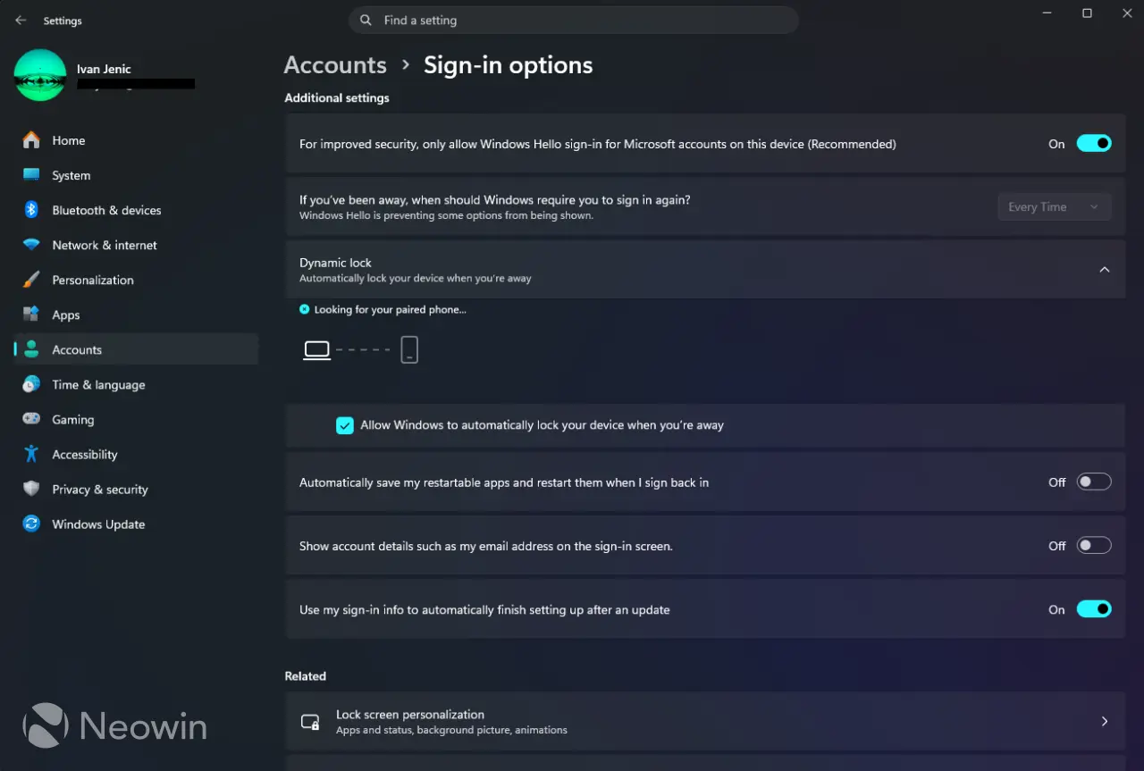1144x771 pixels.
Task: Click the Ivan Jenic profile name
Action: coord(104,69)
